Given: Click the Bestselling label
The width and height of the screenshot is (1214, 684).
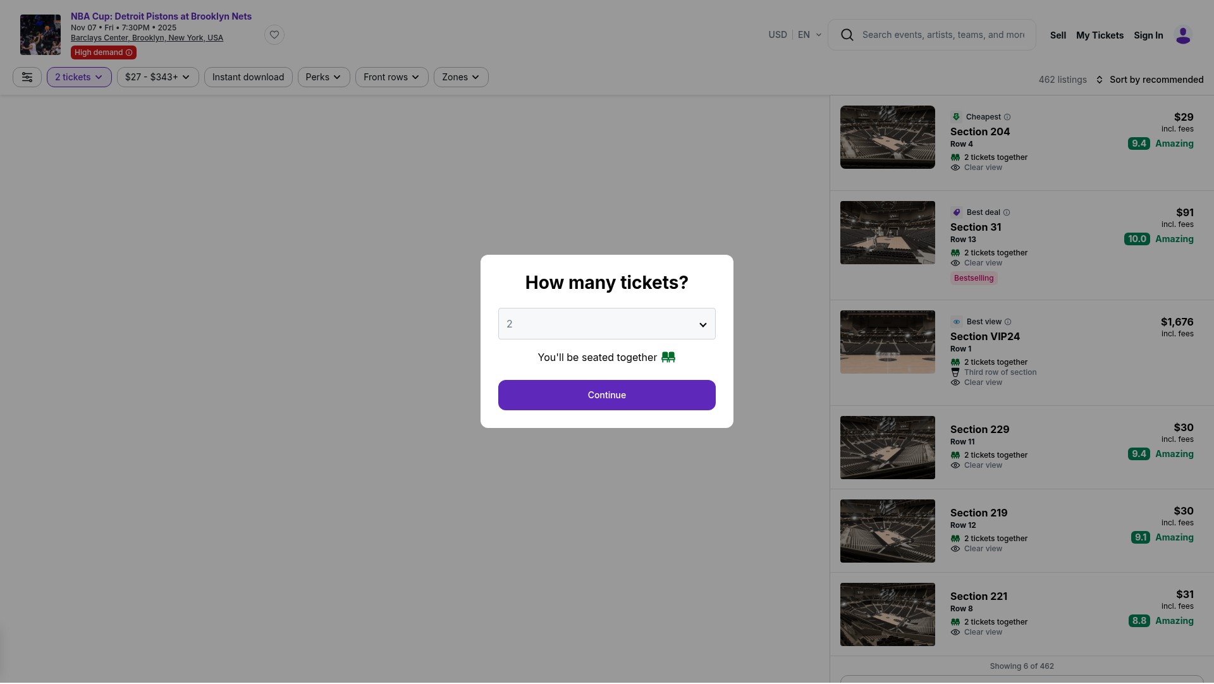Looking at the screenshot, I should 974,278.
